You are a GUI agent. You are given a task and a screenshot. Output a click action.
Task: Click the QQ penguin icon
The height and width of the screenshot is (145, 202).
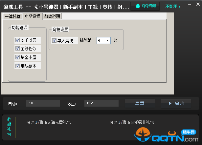(137, 6)
